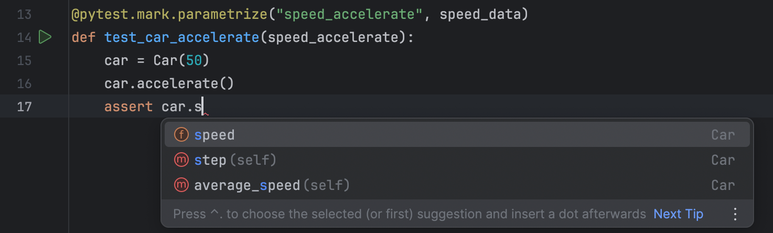Click line number 16 in the gutter
Viewport: 773px width, 233px height.
(24, 83)
